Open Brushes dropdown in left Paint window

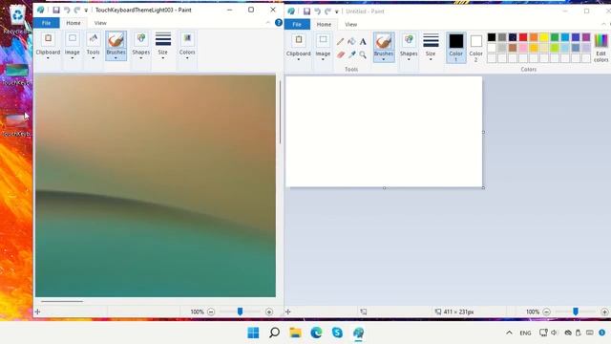point(116,46)
